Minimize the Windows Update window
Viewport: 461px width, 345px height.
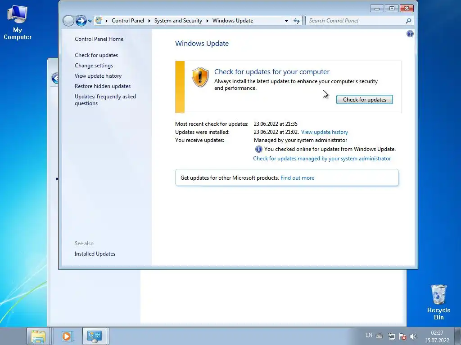click(377, 9)
